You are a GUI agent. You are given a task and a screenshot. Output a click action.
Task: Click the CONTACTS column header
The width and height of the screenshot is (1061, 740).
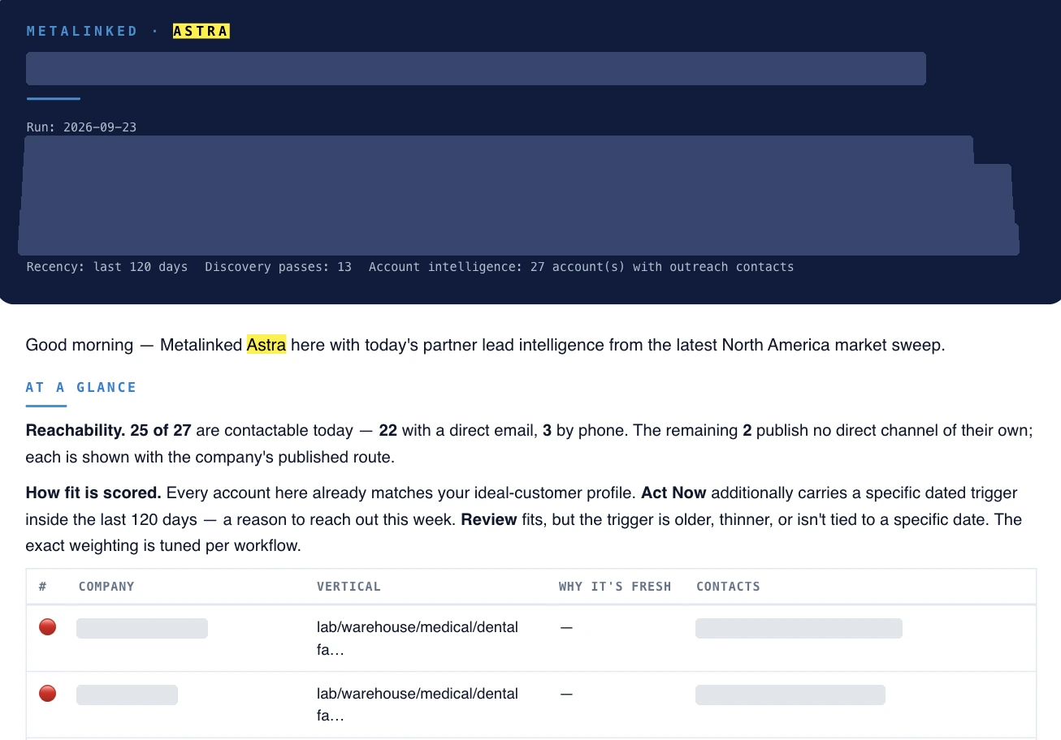tap(728, 586)
